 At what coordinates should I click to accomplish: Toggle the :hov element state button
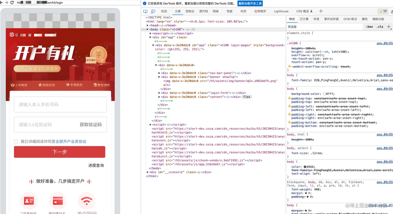369,27
